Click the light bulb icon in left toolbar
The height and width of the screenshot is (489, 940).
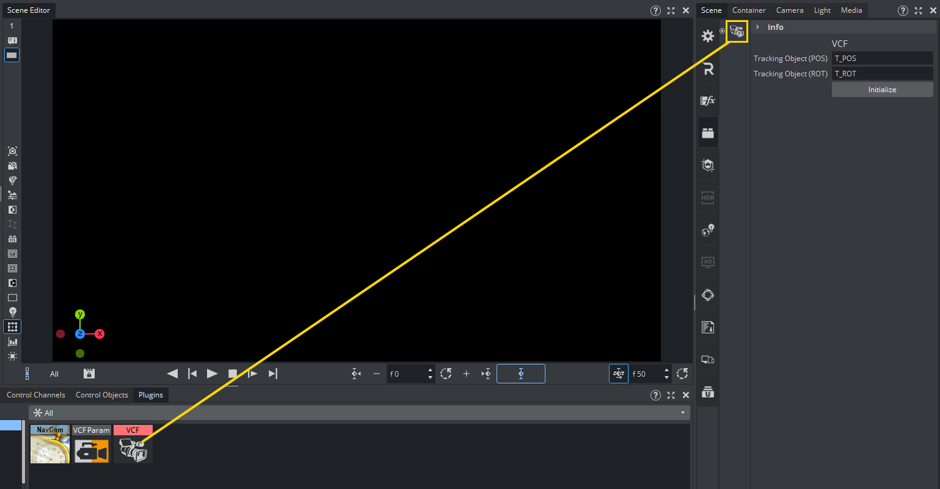pyautogui.click(x=12, y=312)
